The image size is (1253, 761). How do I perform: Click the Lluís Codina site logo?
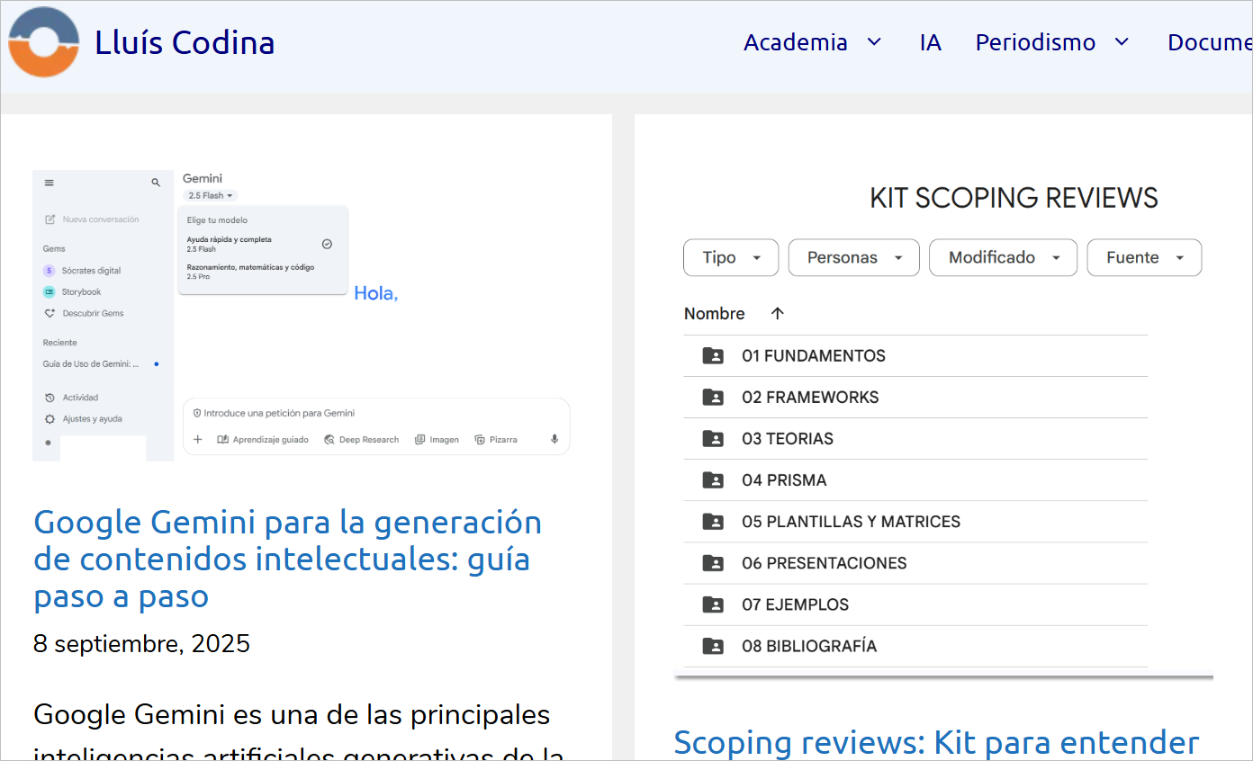pos(43,42)
